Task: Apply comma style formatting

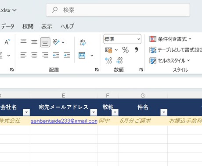Action: click(x=136, y=50)
